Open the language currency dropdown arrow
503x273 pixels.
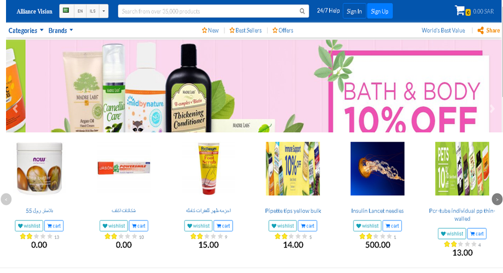[x=103, y=11]
